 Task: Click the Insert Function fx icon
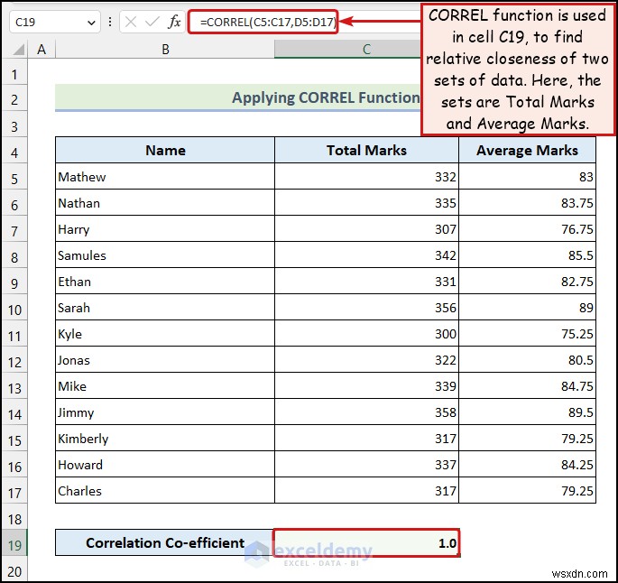pos(174,22)
